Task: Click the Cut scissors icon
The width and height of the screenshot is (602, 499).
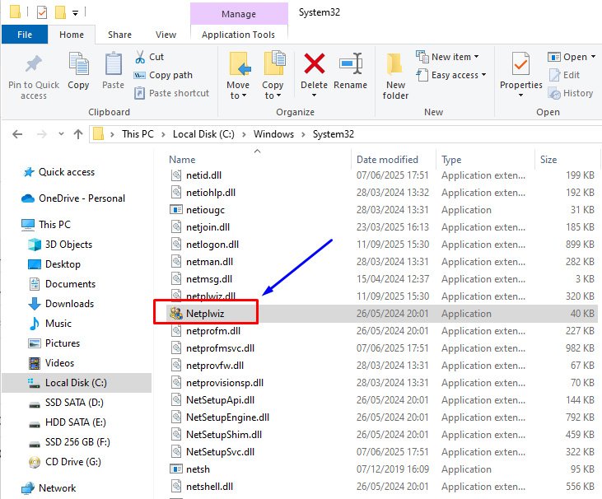Action: click(140, 57)
